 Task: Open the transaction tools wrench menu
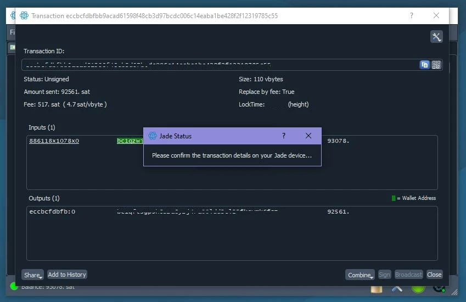coord(436,37)
